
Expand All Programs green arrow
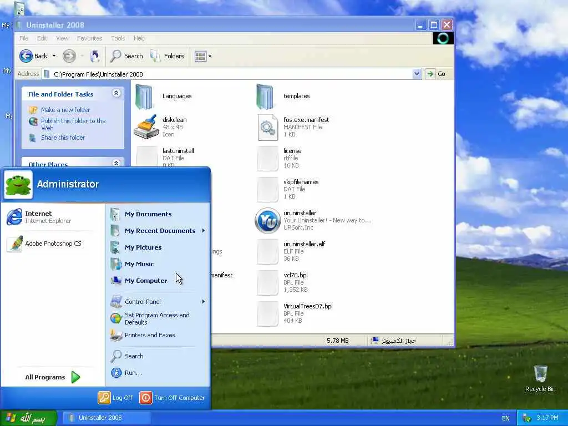click(x=75, y=377)
